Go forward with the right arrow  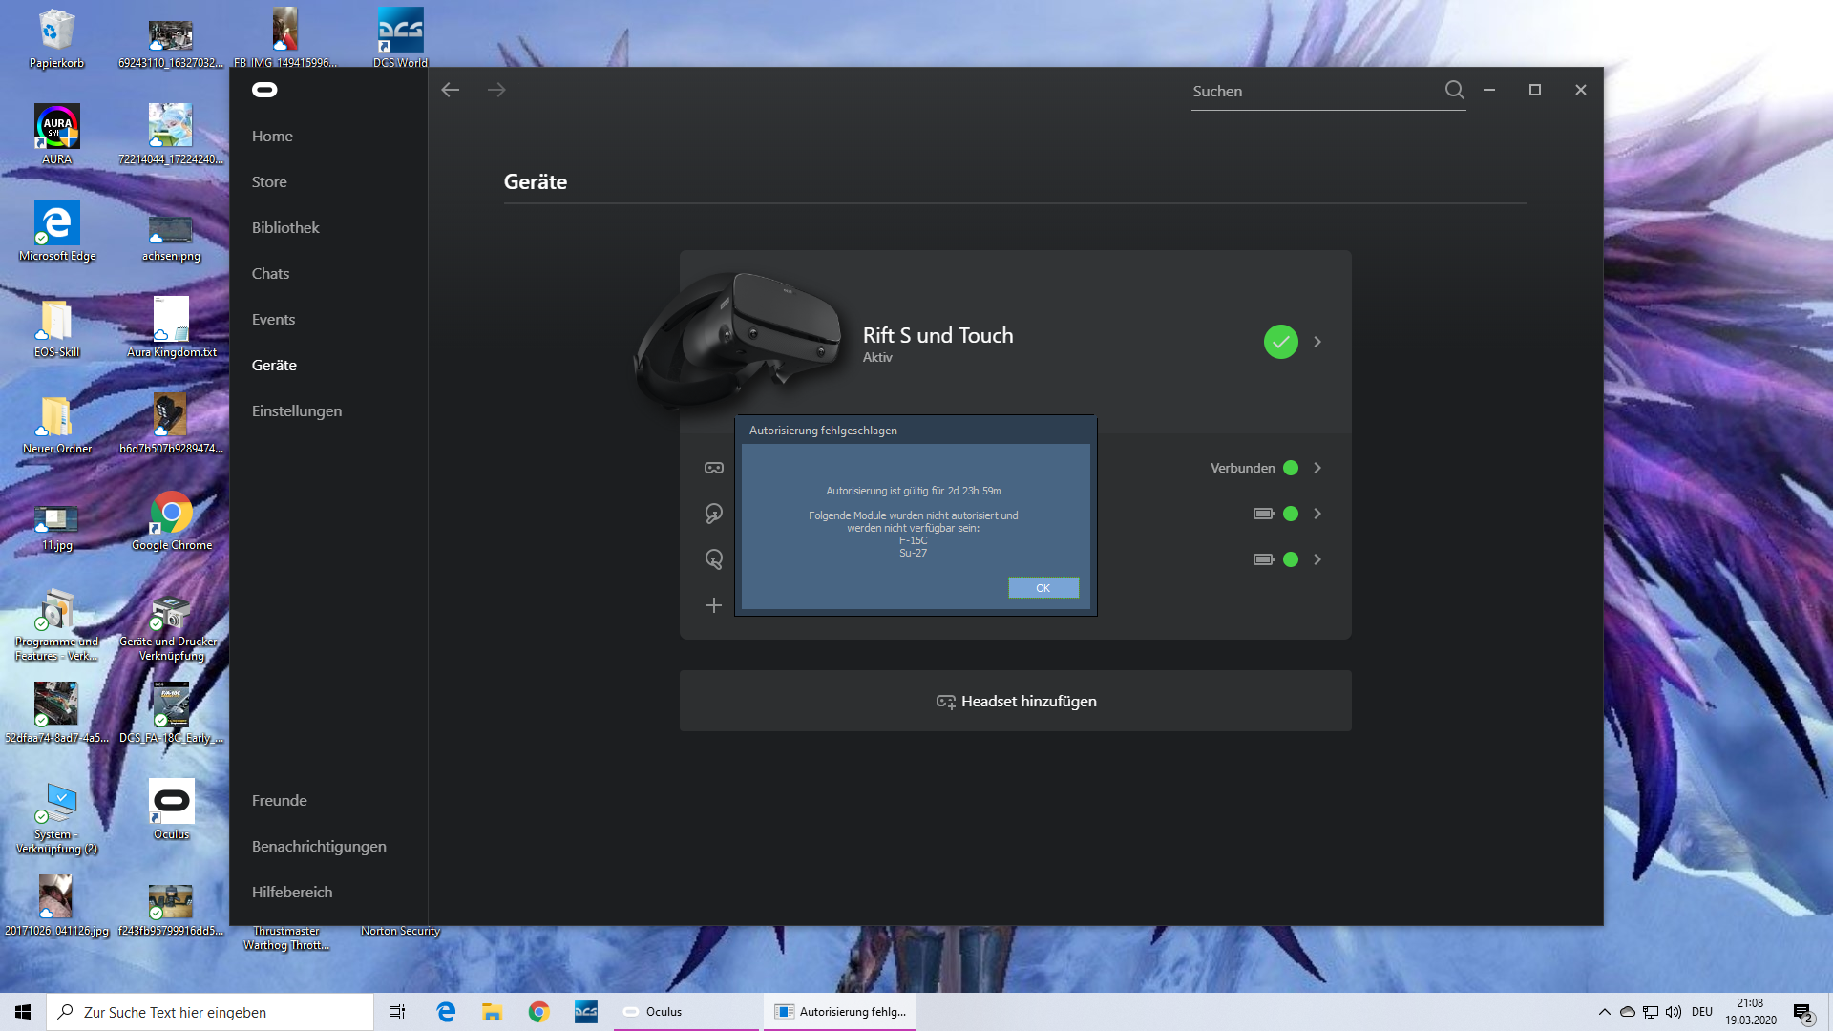[x=496, y=90]
